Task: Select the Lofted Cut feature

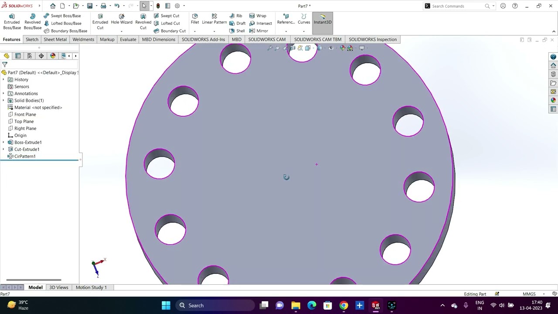Action: [x=166, y=23]
